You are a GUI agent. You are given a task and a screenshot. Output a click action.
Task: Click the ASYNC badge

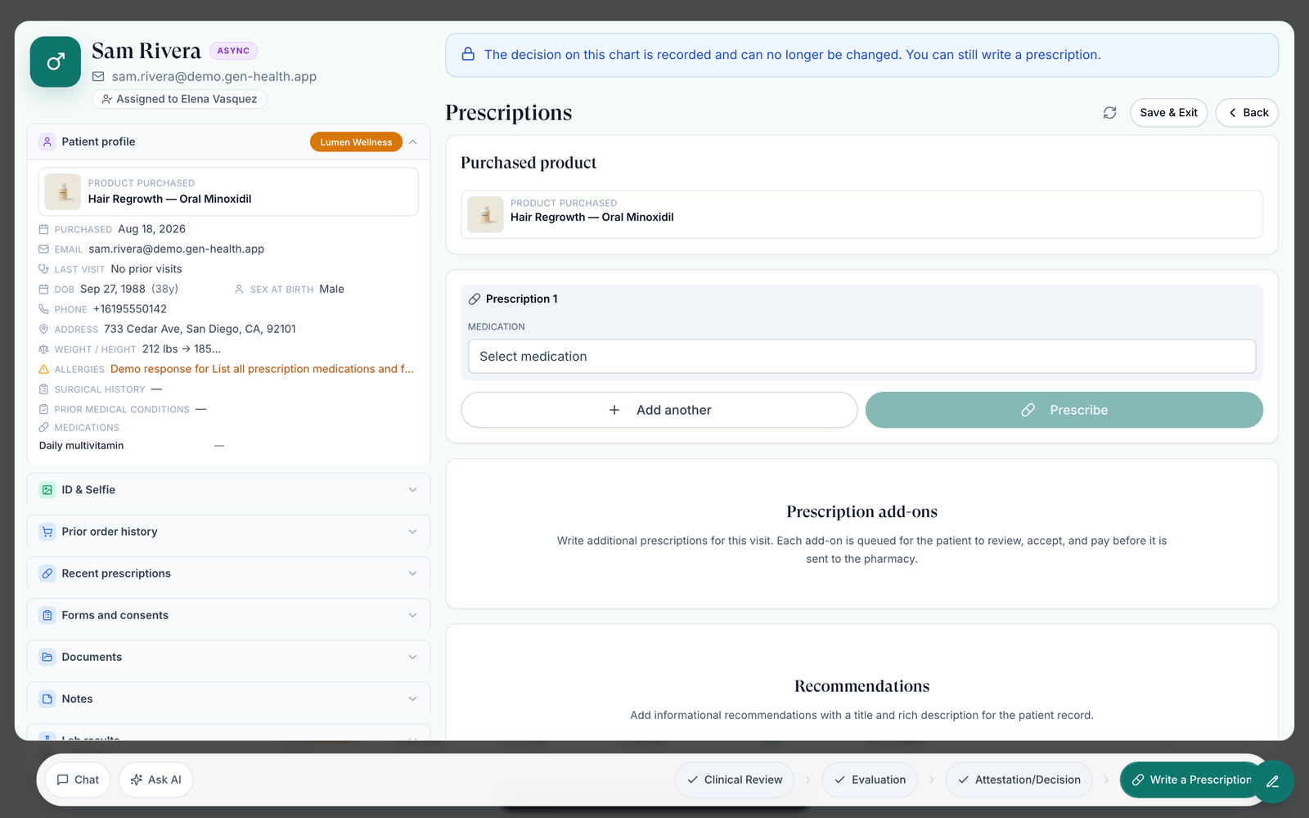(x=233, y=51)
